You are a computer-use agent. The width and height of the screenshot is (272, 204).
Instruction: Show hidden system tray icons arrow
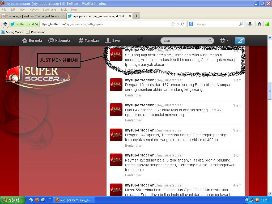coord(247,200)
